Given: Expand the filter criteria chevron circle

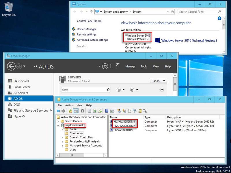Looking at the screenshot, I should point(162,90).
